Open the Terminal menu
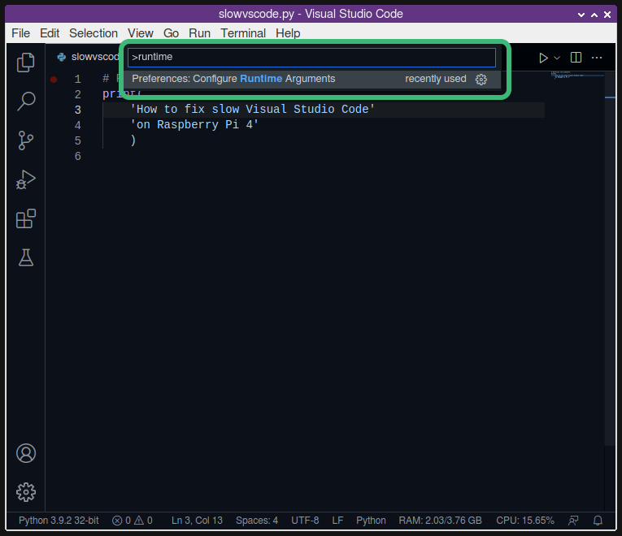Image resolution: width=622 pixels, height=536 pixels. tap(243, 33)
